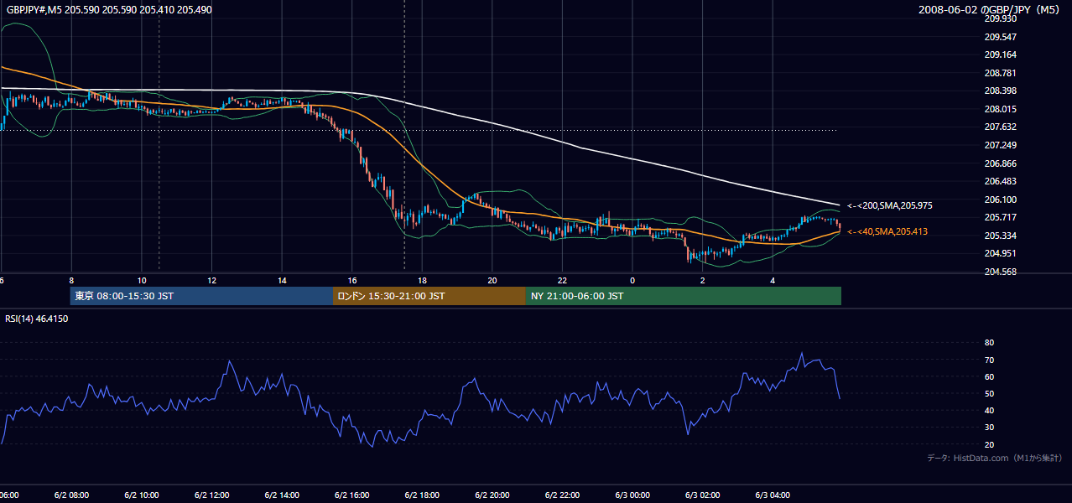Click the bottom time label 6/3 00:00
1072x503 pixels.
(632, 495)
